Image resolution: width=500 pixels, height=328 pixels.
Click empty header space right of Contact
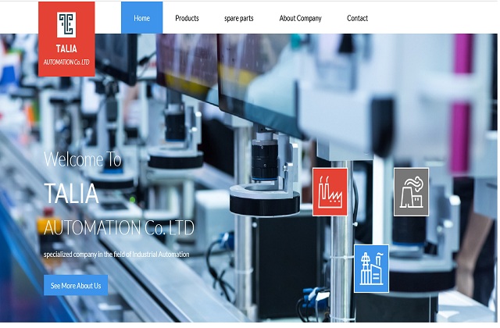437,18
